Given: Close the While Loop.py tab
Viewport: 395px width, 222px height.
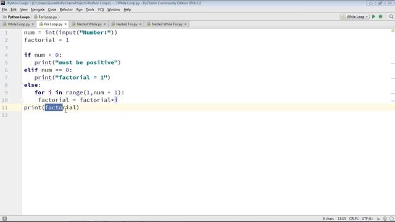Looking at the screenshot, I should pyautogui.click(x=33, y=24).
